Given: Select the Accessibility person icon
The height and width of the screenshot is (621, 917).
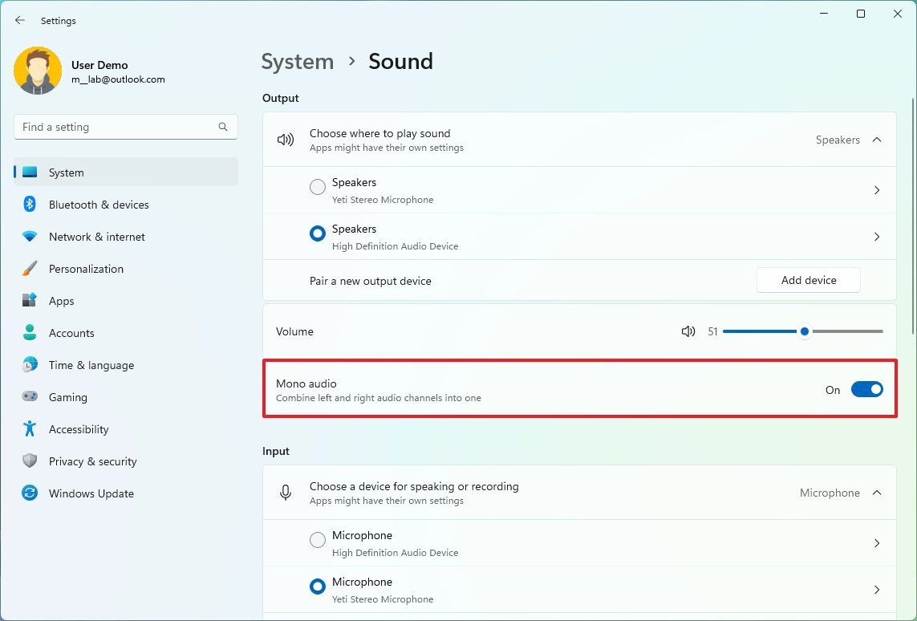Looking at the screenshot, I should pos(29,429).
